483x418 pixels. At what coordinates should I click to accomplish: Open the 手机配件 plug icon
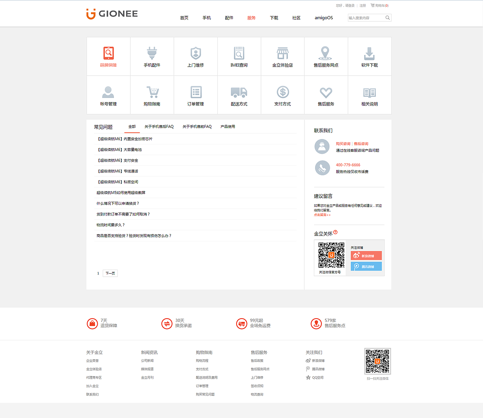click(x=152, y=53)
